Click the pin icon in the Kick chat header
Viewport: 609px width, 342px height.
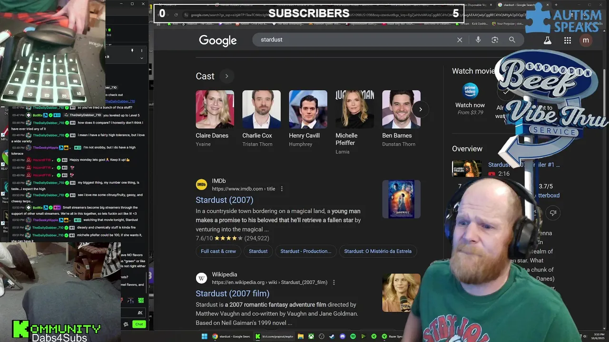click(132, 50)
